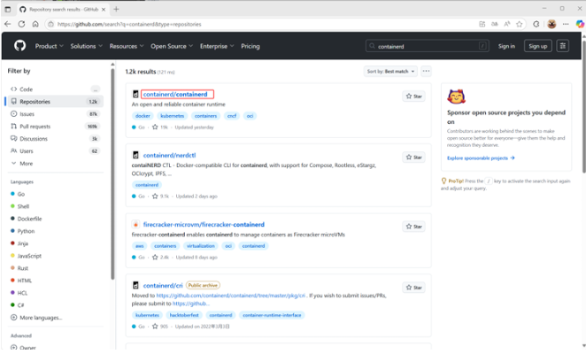Open the Sort by Best match dropdown
Viewport: 586px width, 362px height.
pyautogui.click(x=390, y=72)
